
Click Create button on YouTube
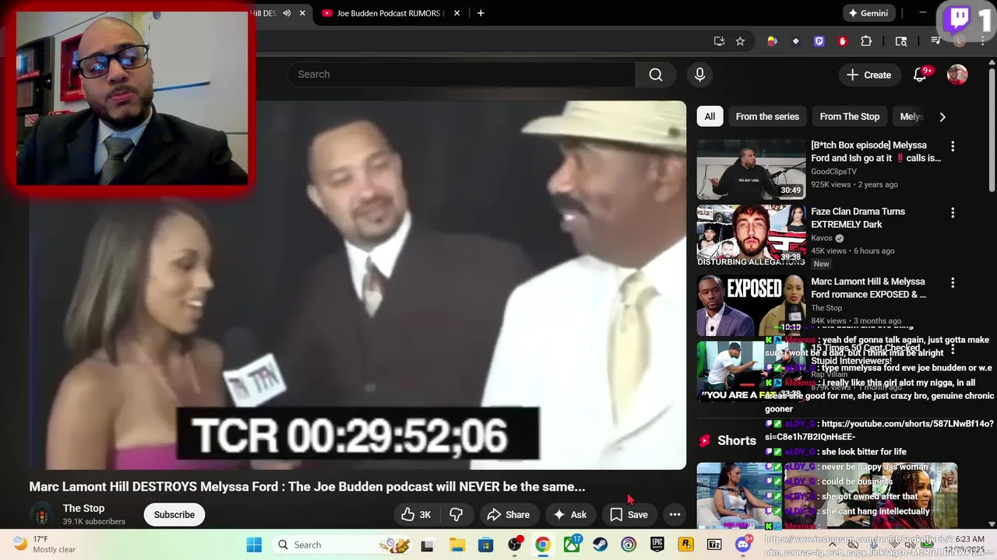[x=868, y=75]
